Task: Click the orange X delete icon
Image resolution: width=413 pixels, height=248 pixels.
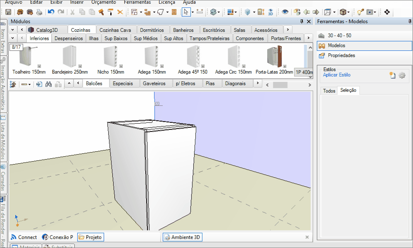Action: pyautogui.click(x=120, y=12)
